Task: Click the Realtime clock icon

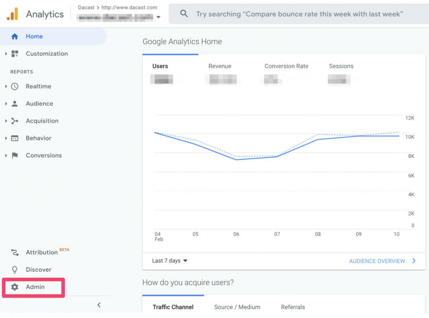Action: [15, 86]
